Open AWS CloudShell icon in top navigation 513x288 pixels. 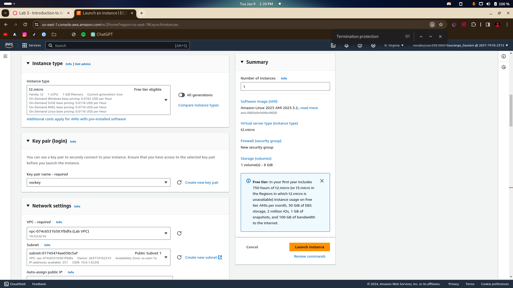tap(333, 46)
